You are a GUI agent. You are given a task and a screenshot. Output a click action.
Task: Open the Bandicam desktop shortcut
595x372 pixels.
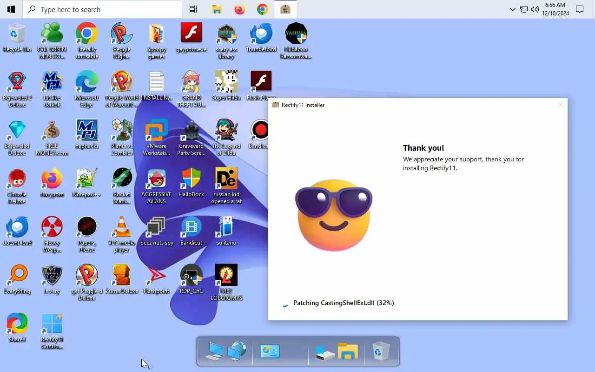point(259,135)
